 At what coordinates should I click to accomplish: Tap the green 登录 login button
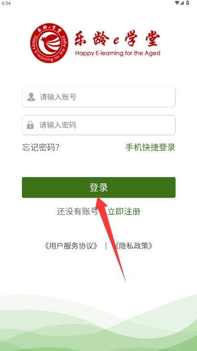[x=98, y=187]
